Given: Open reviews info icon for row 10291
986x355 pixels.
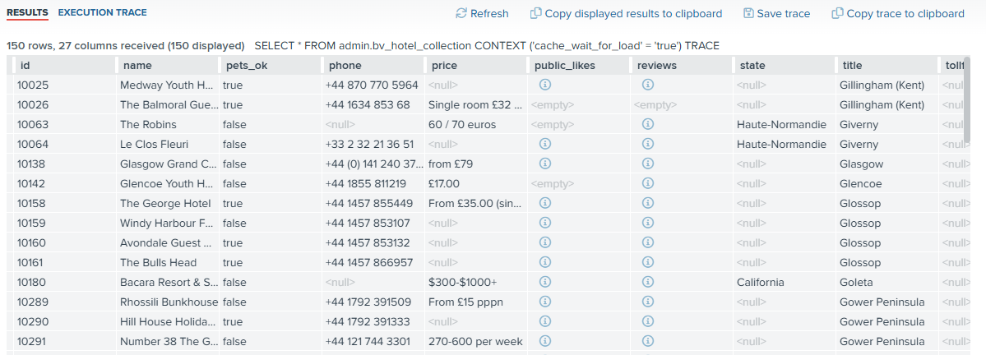Looking at the screenshot, I should tap(648, 340).
